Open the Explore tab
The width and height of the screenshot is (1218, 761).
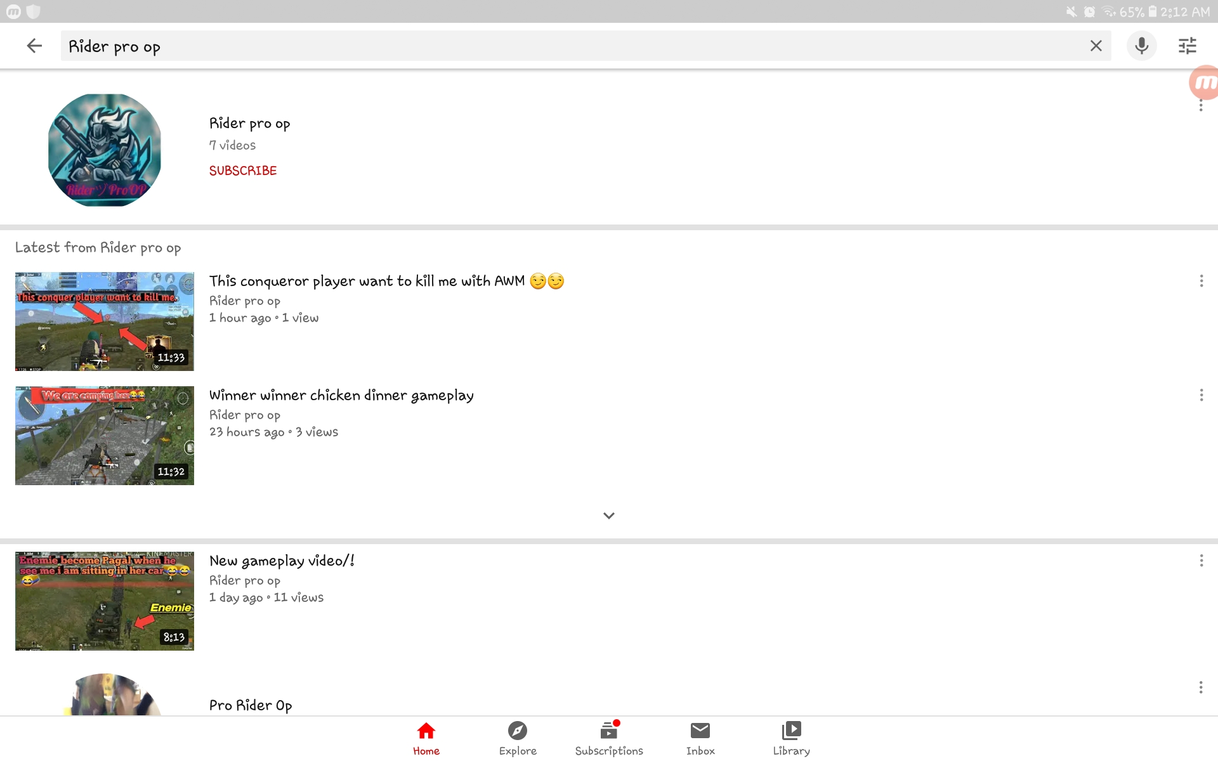click(518, 739)
